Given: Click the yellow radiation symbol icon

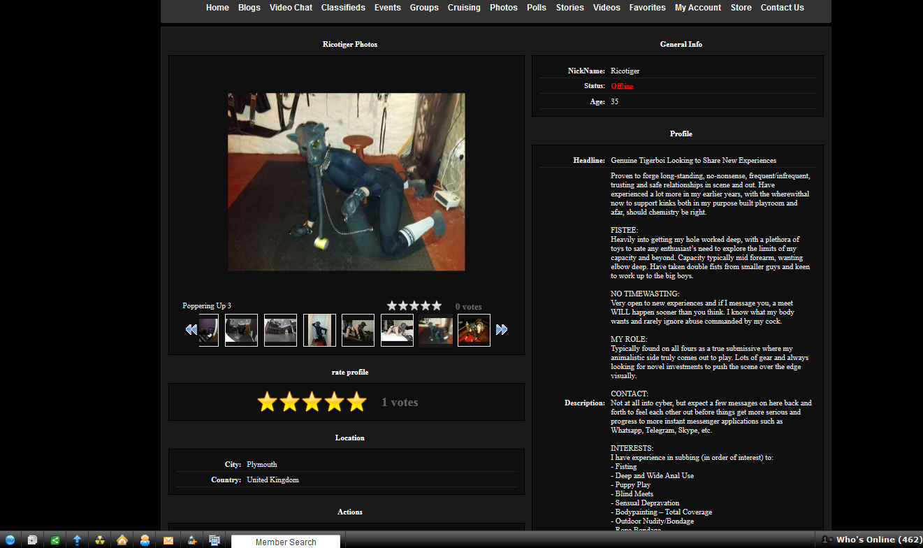Looking at the screenshot, I should [100, 540].
